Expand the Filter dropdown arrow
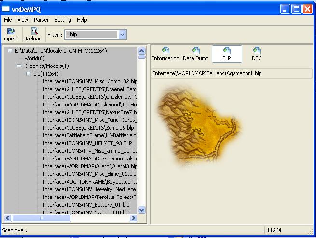Screen dimensions: 316x238 [122, 34]
